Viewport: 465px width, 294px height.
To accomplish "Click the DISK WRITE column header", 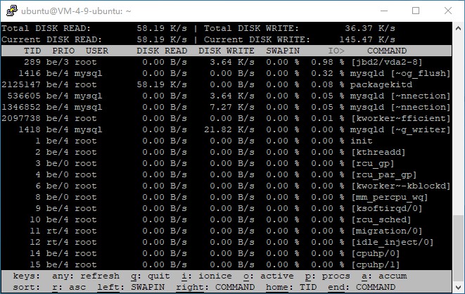I will tap(227, 51).
